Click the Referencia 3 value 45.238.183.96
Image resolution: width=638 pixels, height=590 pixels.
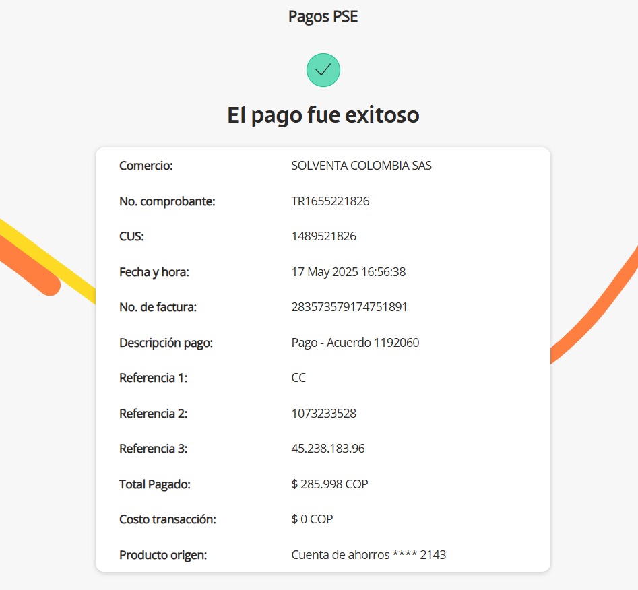(327, 449)
